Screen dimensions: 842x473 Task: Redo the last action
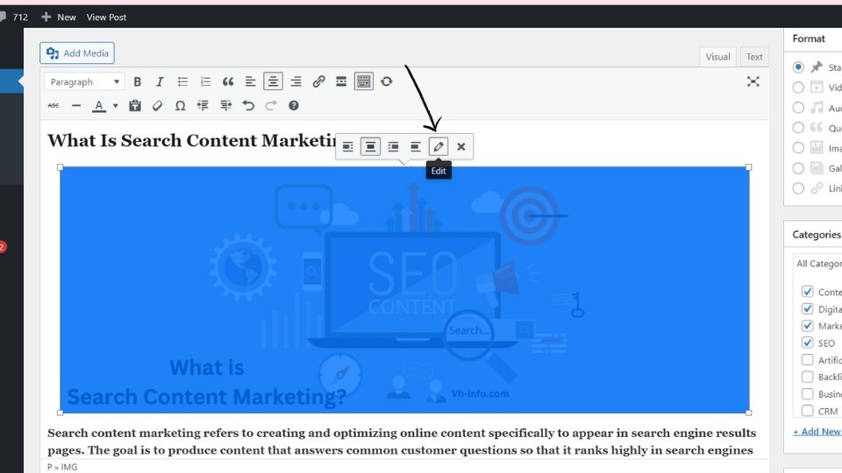pyautogui.click(x=271, y=106)
